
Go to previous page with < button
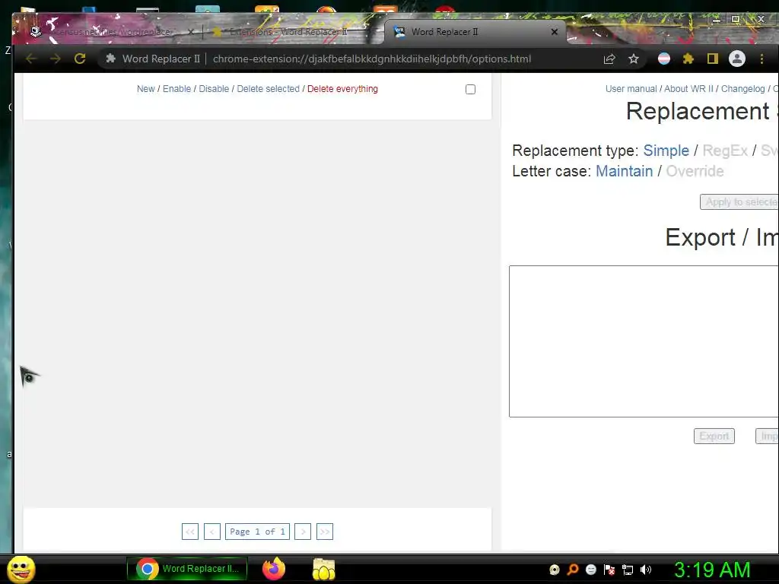[212, 532]
